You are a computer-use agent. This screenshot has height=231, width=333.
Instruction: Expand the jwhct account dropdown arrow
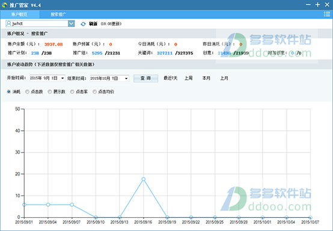(72, 23)
